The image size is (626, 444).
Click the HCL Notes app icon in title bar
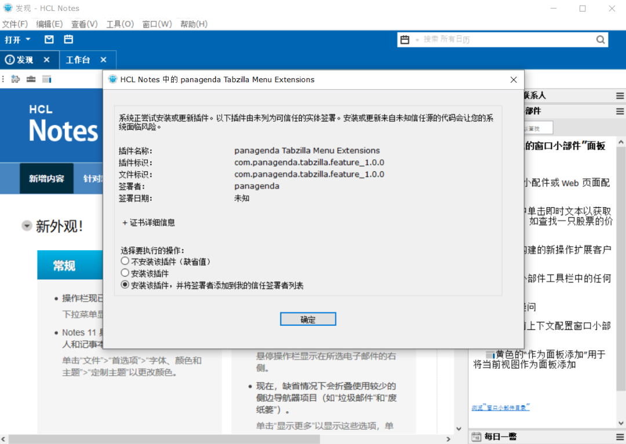pyautogui.click(x=8, y=8)
